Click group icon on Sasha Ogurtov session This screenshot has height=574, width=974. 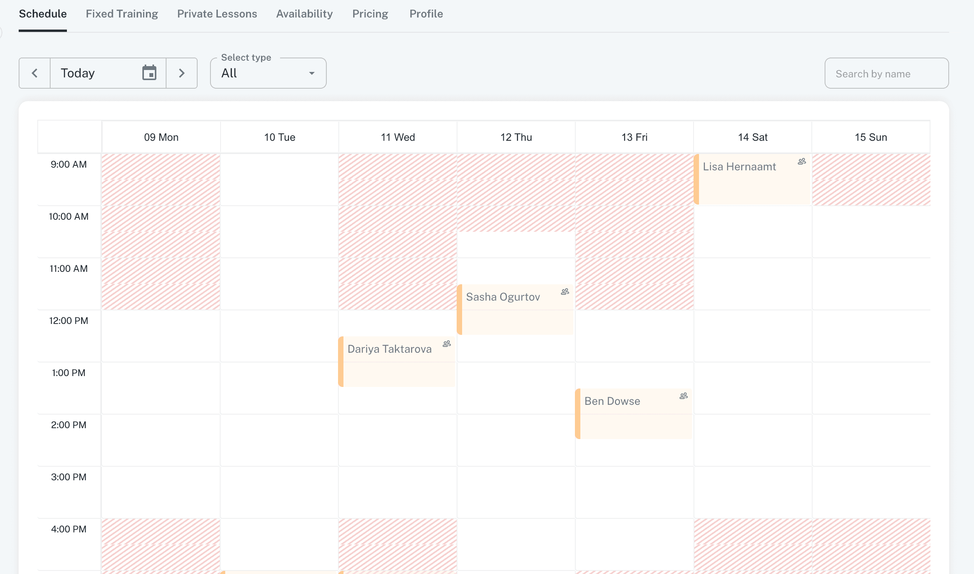tap(565, 292)
